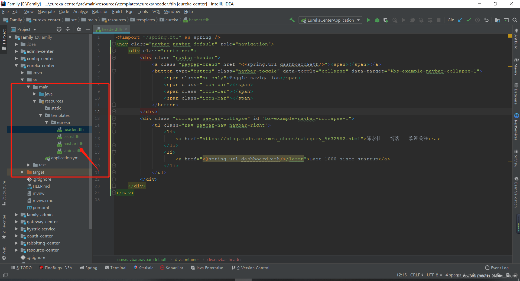Screen dimensions: 520x281
Task: Expand the admin-center module
Action: click(x=16, y=51)
